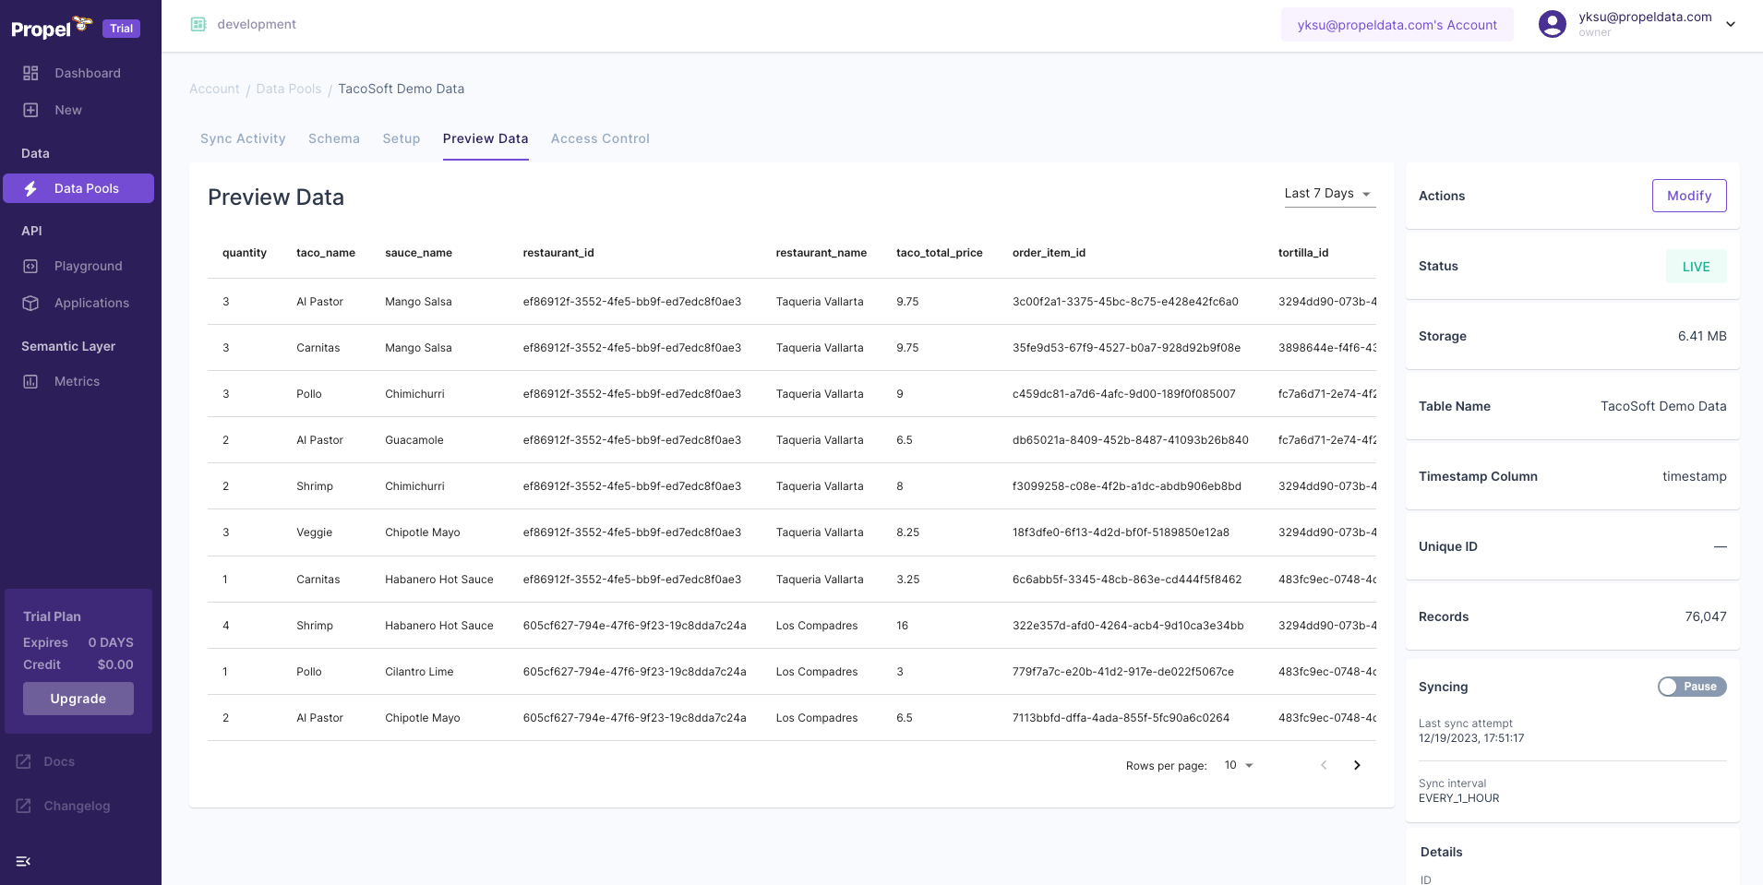Open the Dashboard from the sidebar

coord(87,73)
